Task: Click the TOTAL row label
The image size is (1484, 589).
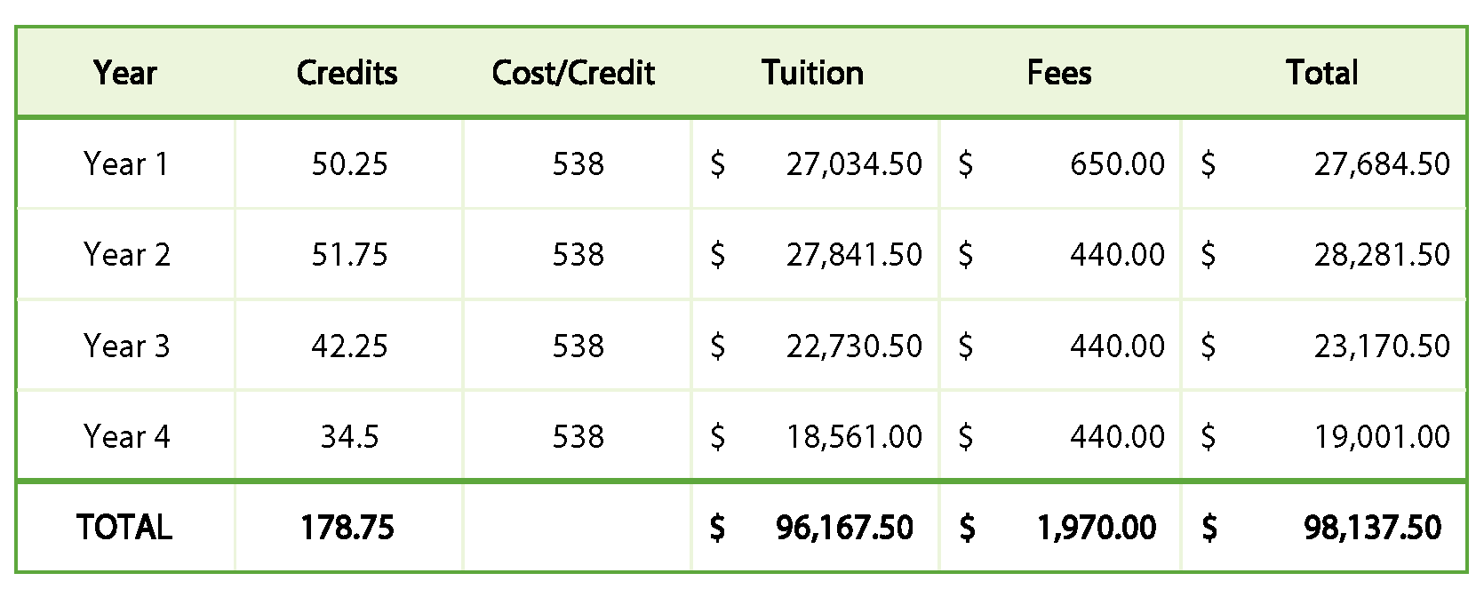Action: coord(124,528)
